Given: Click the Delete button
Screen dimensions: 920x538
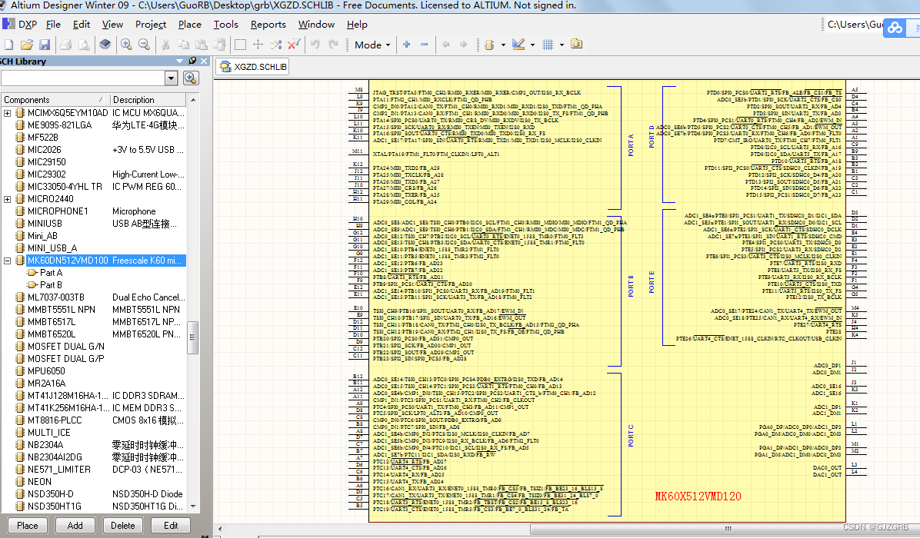Looking at the screenshot, I should [123, 525].
